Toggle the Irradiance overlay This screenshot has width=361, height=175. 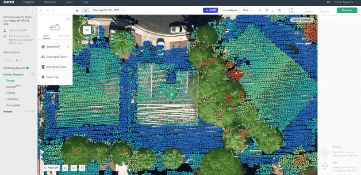point(230,10)
